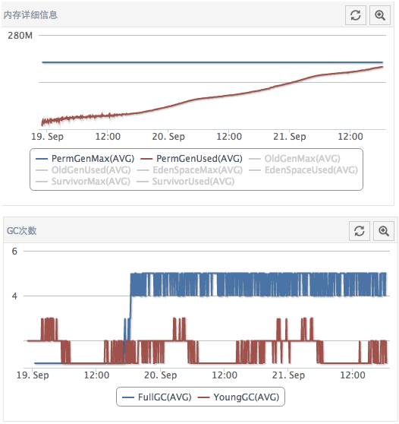Refresh the GC次数 chart
The image size is (399, 424).
[360, 231]
